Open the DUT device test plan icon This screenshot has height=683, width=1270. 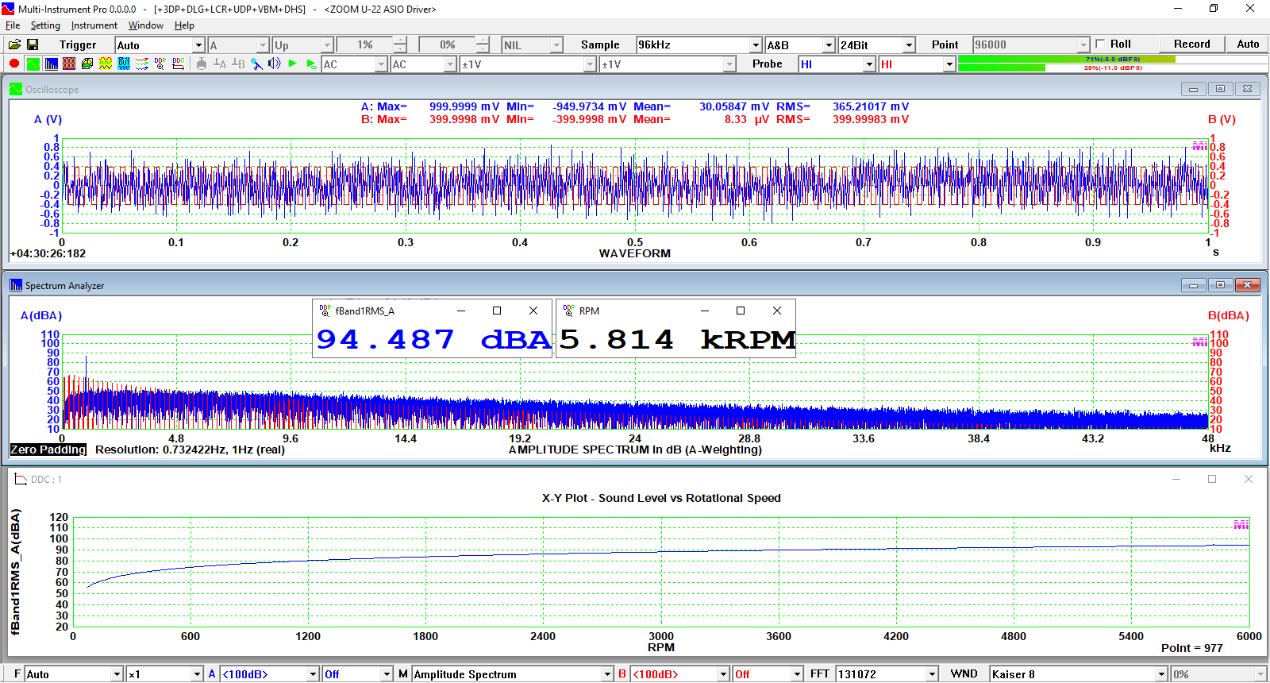(x=124, y=64)
